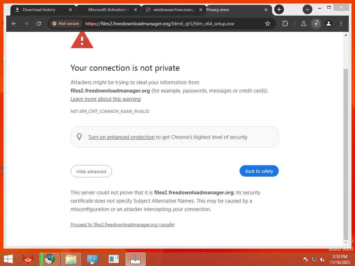
Task: Expand the tab search dropdown arrow
Action: tap(307, 9)
